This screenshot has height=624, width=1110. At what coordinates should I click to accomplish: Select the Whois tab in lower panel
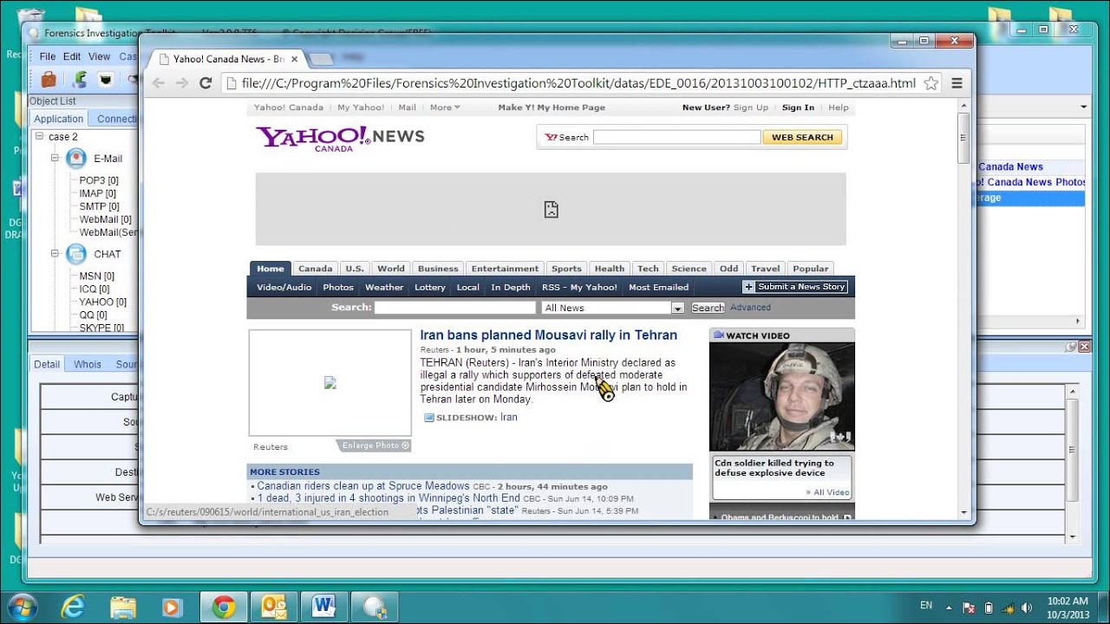click(x=88, y=364)
